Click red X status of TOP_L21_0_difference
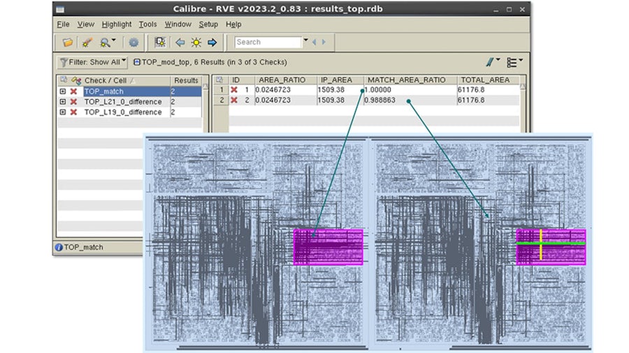This screenshot has width=629, height=353. click(73, 102)
